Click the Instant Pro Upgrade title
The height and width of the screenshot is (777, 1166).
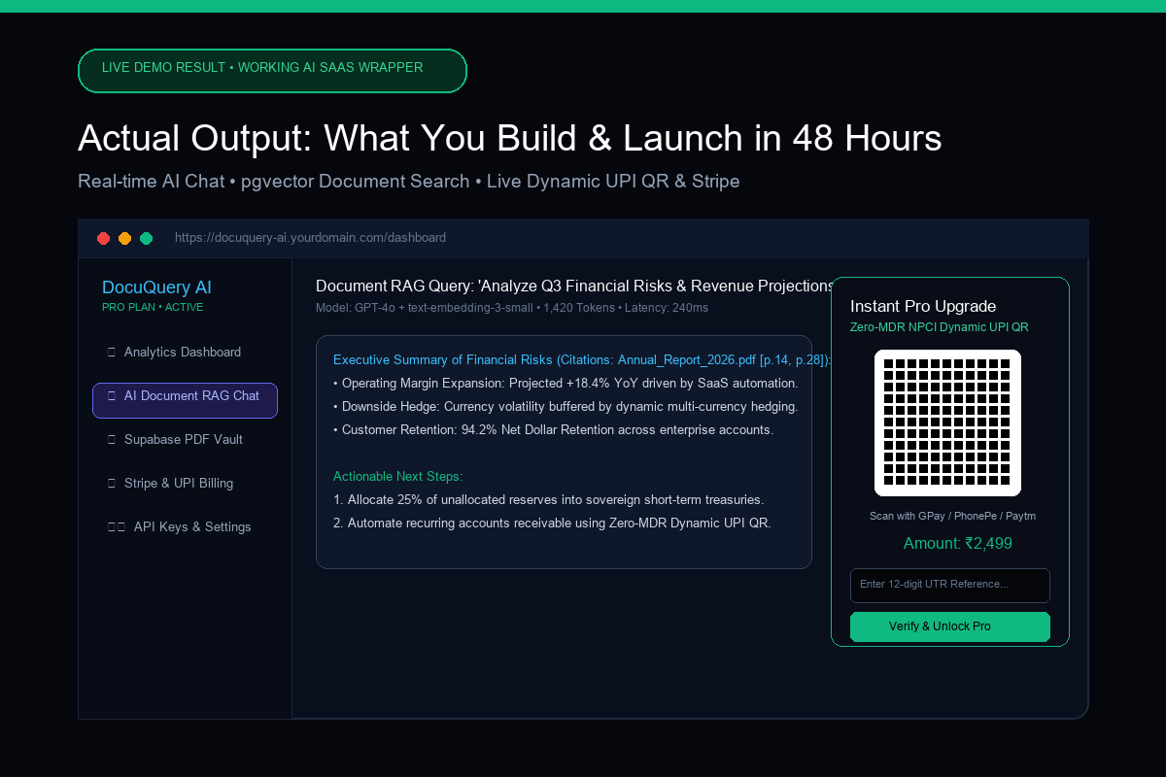[923, 306]
